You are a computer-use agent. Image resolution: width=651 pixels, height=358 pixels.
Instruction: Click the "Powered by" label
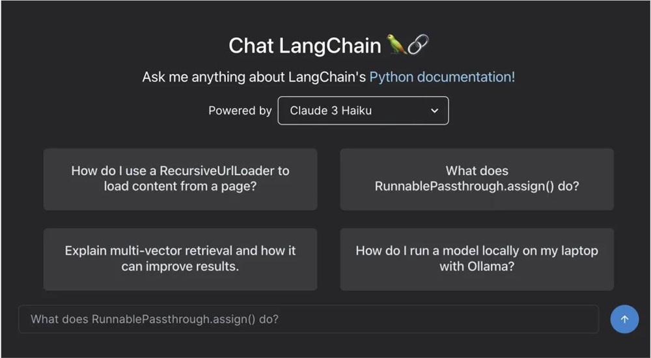click(240, 111)
